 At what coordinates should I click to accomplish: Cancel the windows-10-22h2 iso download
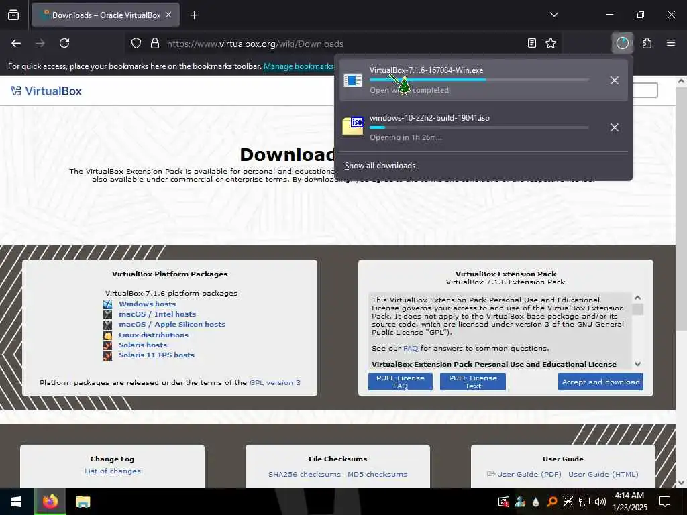(x=615, y=127)
